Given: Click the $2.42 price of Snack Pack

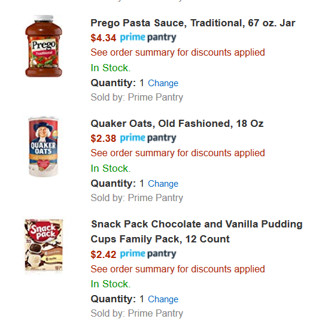Looking at the screenshot, I should point(104,254).
